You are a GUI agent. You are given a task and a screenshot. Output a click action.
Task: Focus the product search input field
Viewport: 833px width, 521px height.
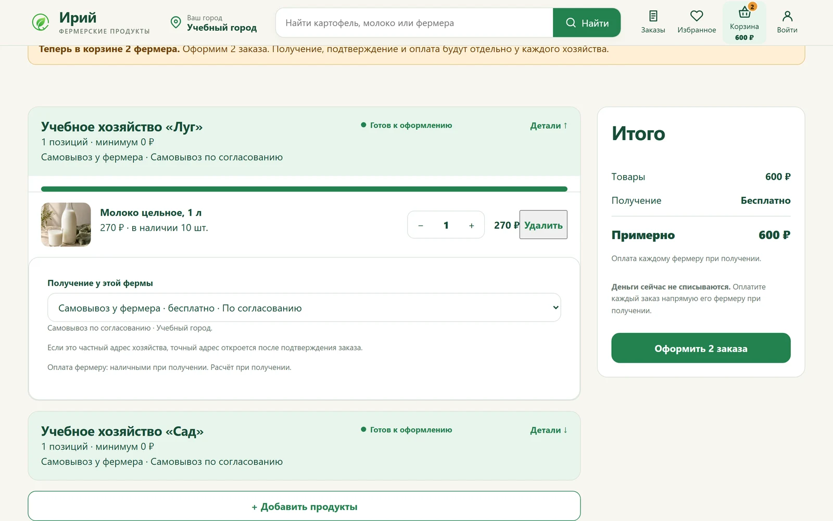tap(414, 22)
